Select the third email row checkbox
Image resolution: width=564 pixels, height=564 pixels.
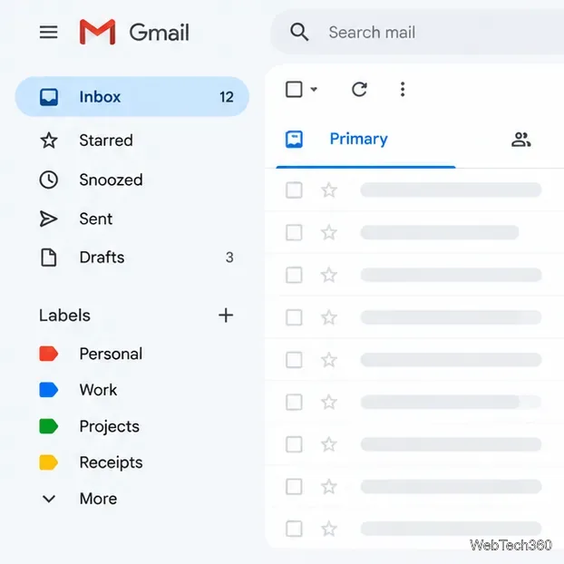294,275
